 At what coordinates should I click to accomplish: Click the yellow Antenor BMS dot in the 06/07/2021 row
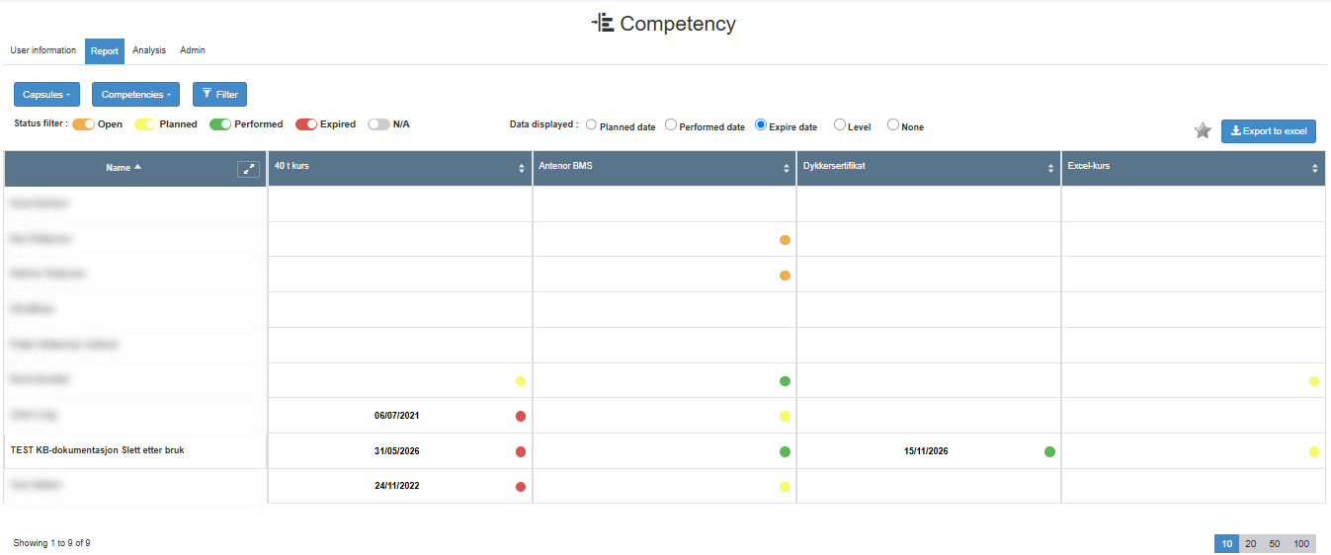(785, 416)
